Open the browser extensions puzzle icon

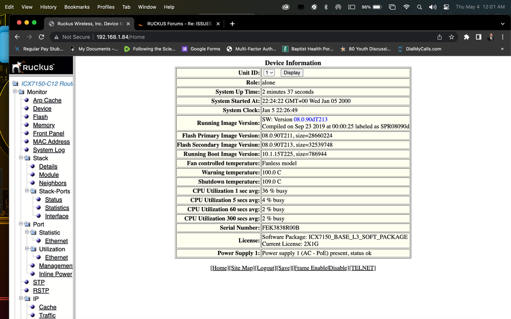pyautogui.click(x=466, y=37)
